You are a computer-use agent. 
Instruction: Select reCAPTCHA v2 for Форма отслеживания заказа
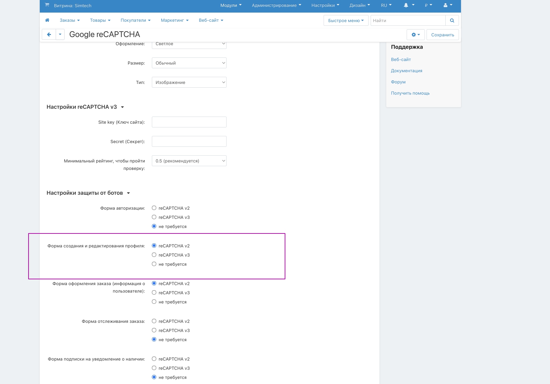point(154,321)
